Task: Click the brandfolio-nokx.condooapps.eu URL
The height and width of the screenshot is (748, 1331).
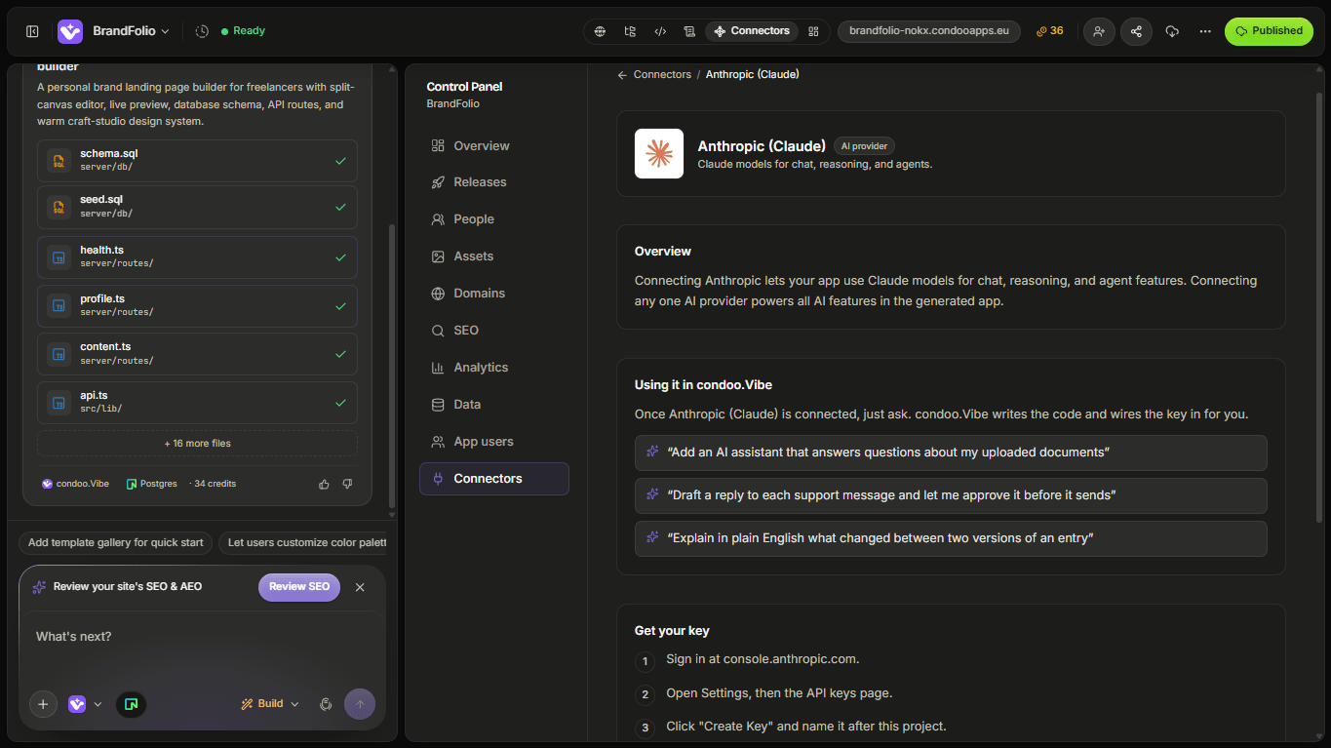Action: click(x=929, y=31)
